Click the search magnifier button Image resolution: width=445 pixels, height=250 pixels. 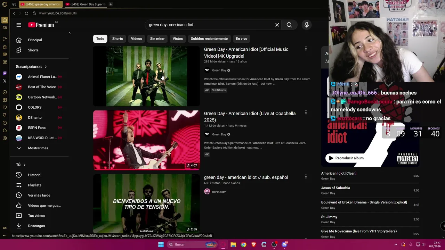pyautogui.click(x=289, y=25)
